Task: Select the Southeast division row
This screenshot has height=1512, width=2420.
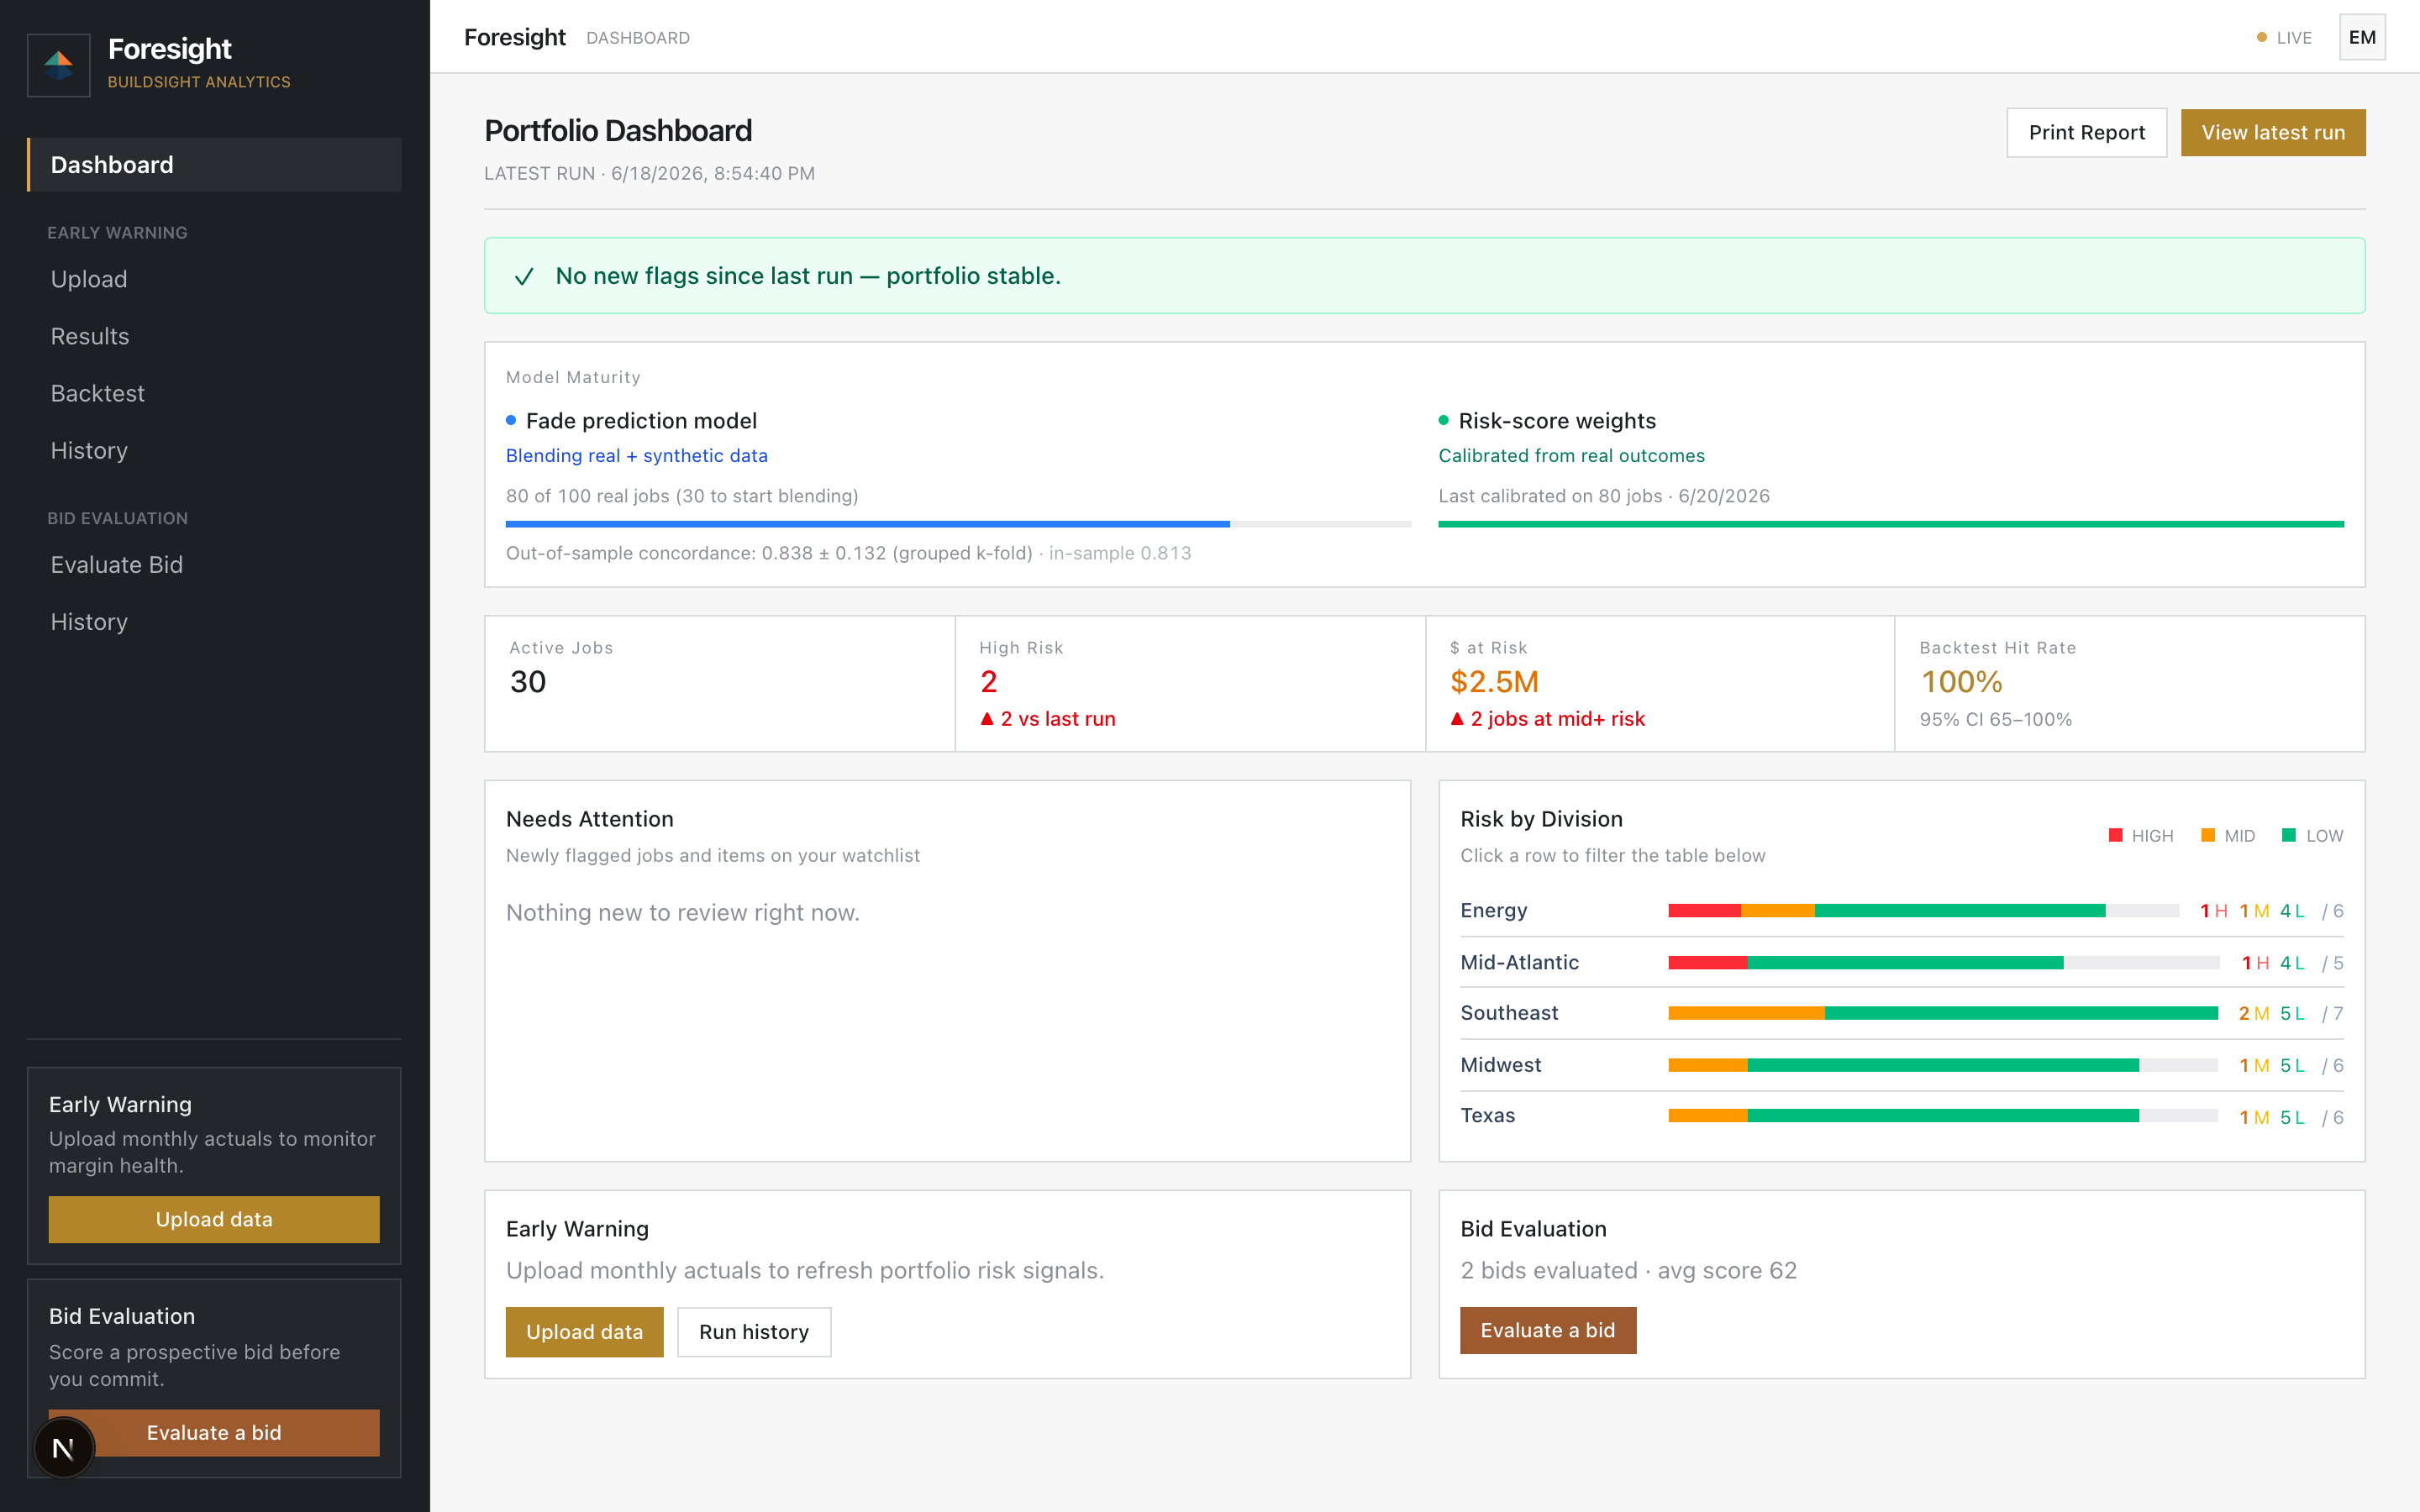Action: coord(1902,1013)
